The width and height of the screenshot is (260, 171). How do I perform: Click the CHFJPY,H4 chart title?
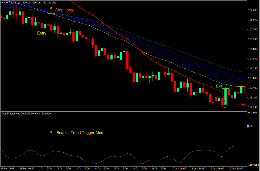point(10,2)
